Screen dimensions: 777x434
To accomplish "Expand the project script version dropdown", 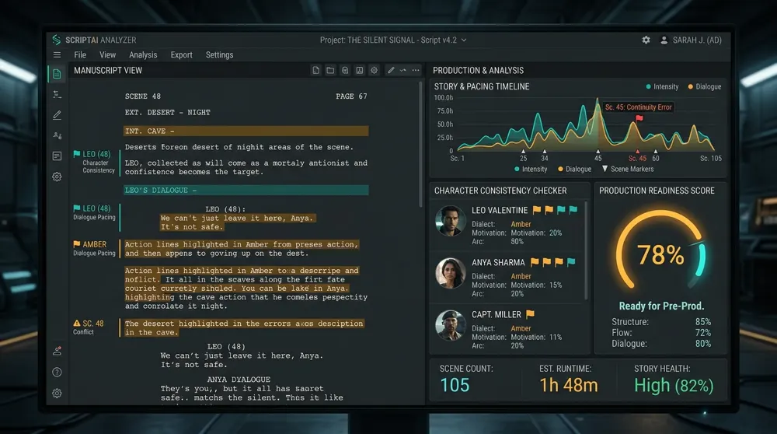I will (464, 40).
